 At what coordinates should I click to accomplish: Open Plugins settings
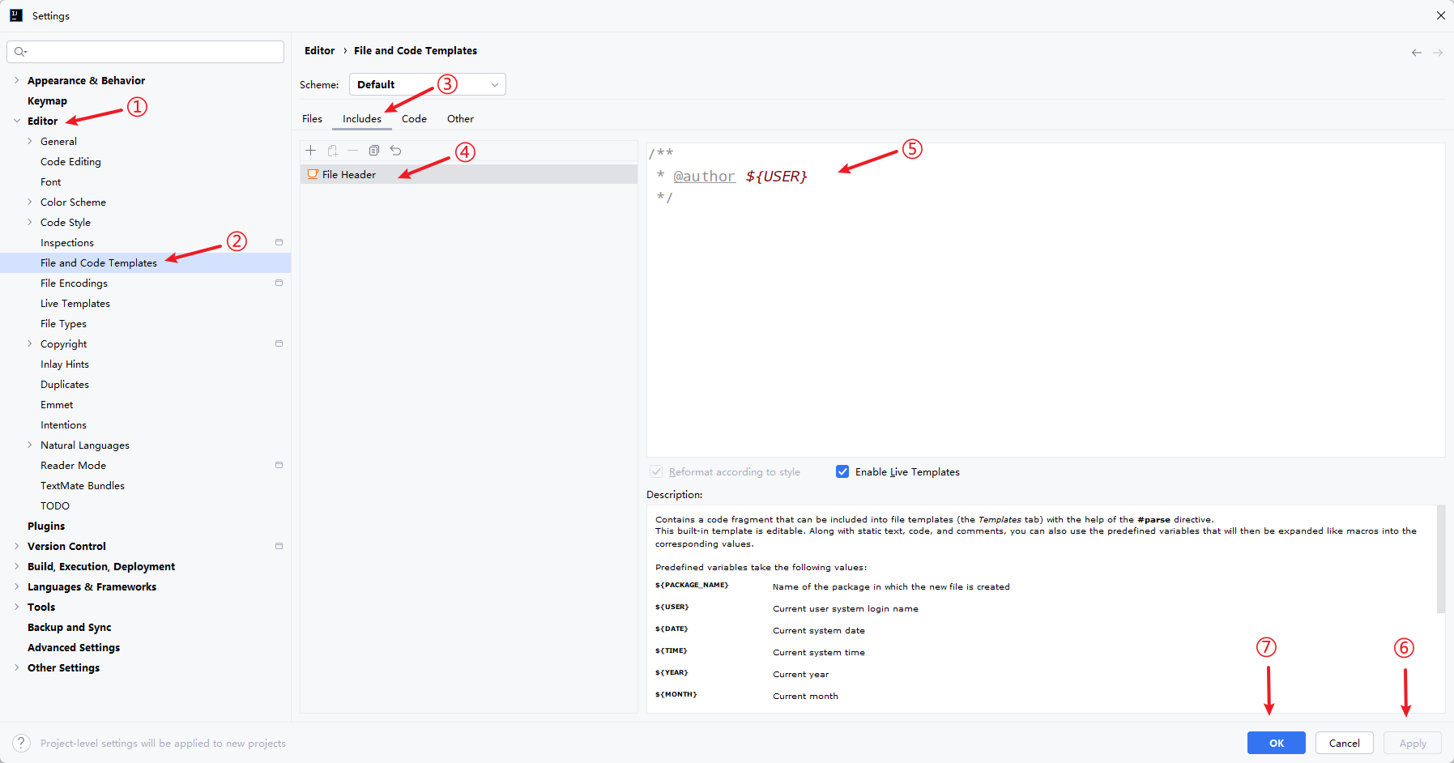pyautogui.click(x=46, y=526)
